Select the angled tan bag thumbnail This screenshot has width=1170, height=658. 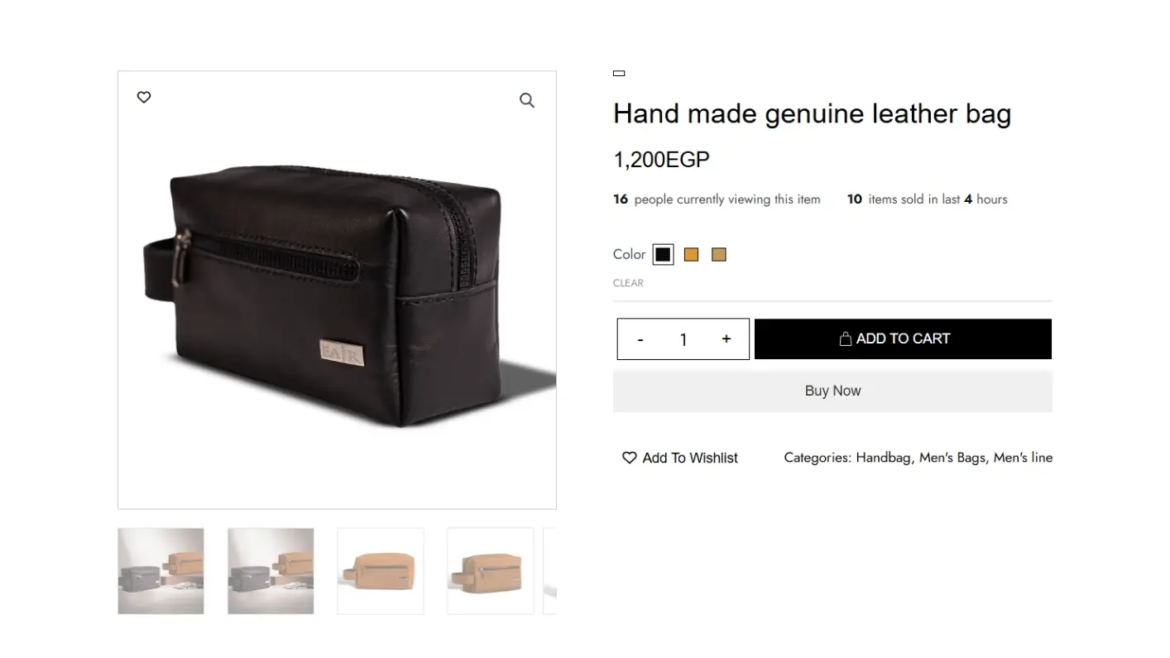coord(490,571)
